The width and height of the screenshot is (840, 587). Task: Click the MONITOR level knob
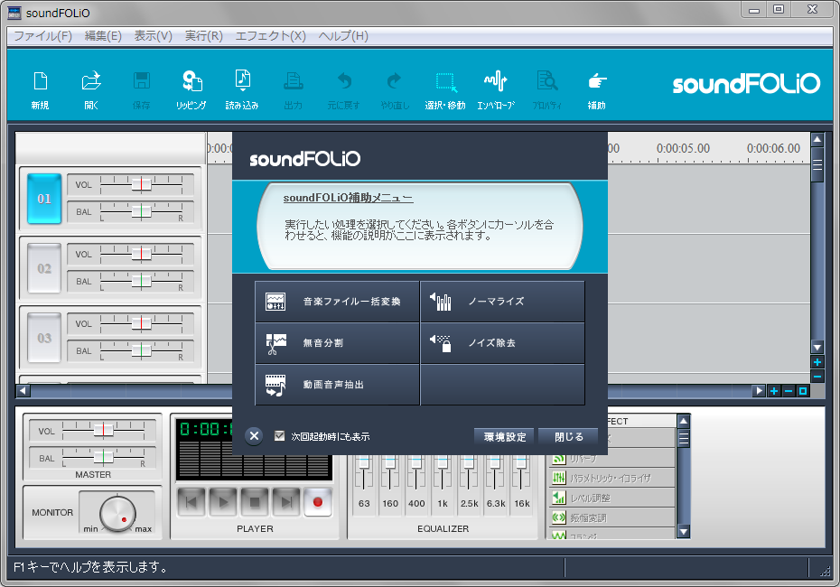[x=117, y=514]
